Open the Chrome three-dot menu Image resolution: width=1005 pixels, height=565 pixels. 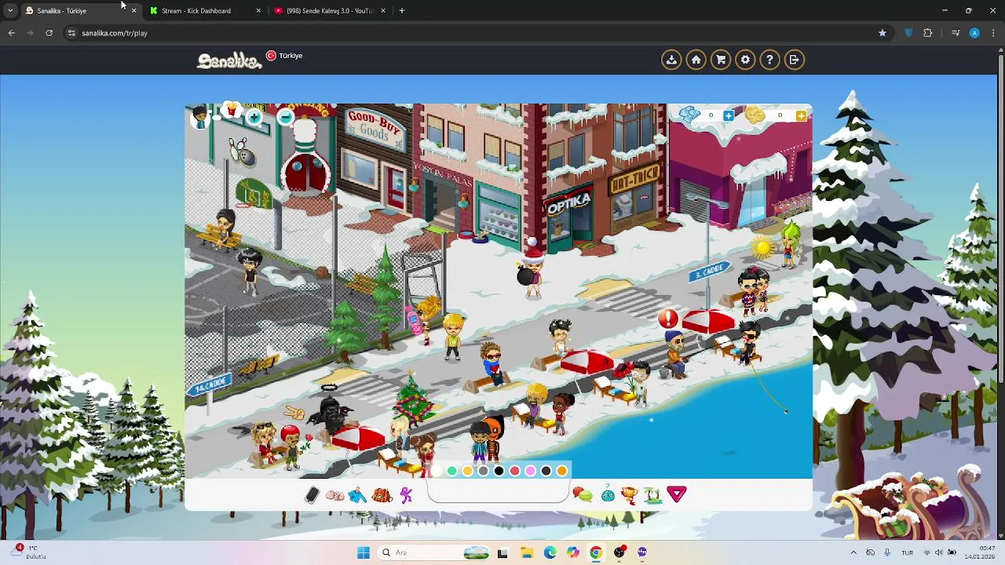tap(993, 33)
